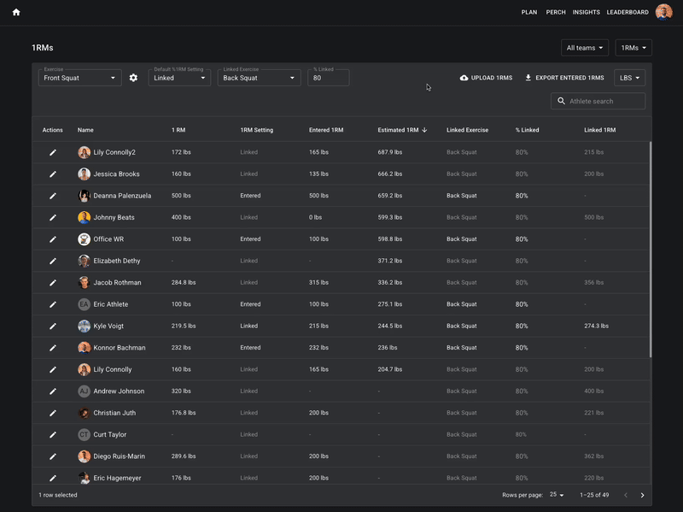
Task: Open the Linked Exercise Back Squat dropdown
Action: point(259,77)
